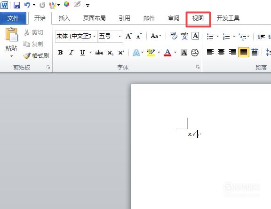Open the text effects dropdown arrow
Viewport: 271px width, 209px height.
click(x=143, y=52)
